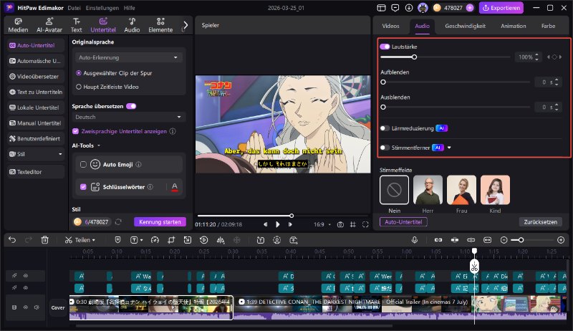Check the Auto Emoji checkbox
The image size is (573, 331).
point(83,164)
